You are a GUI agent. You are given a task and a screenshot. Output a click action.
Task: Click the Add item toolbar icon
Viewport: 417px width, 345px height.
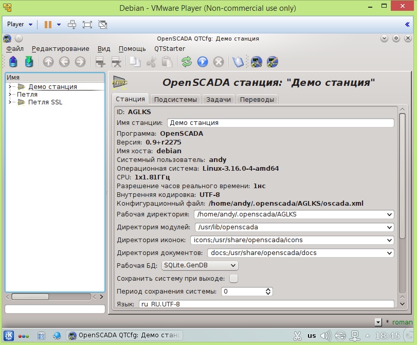(x=100, y=62)
